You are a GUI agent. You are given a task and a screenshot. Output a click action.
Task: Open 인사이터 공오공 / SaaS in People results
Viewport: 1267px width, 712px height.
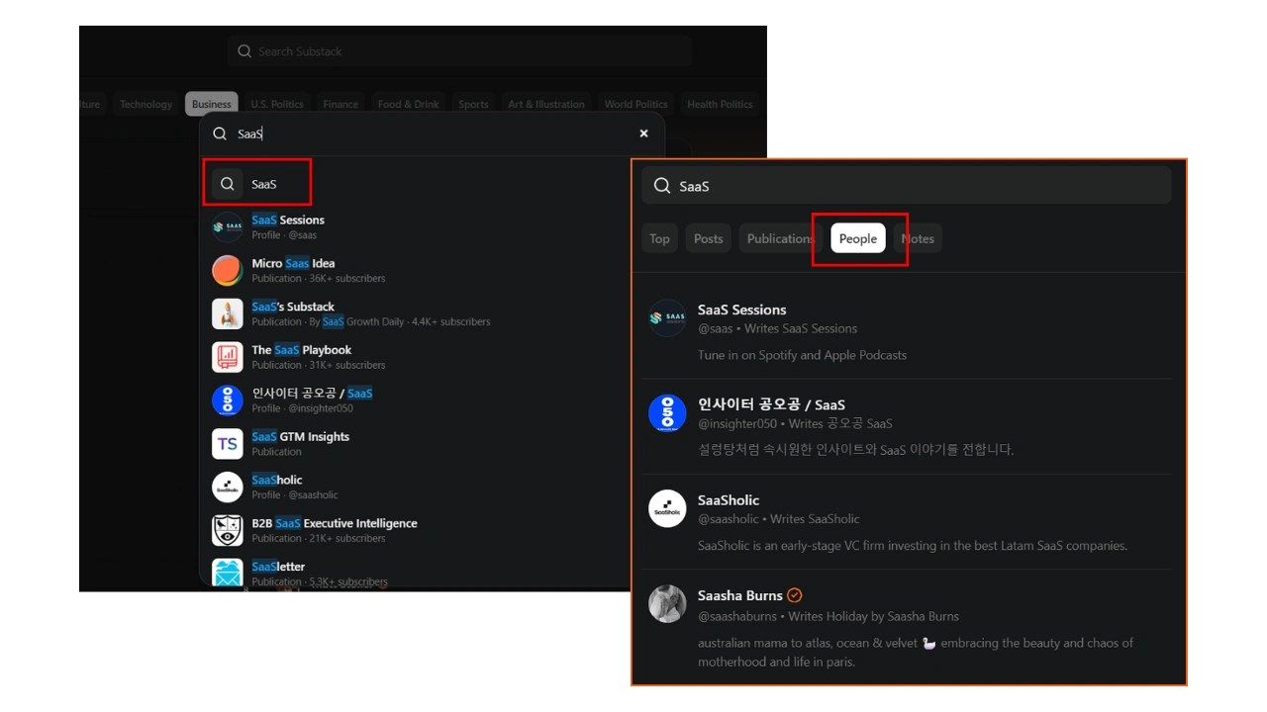click(x=771, y=404)
